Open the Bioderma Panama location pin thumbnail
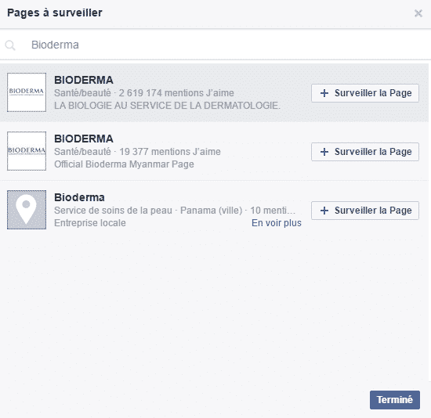Screen dimensions: 431x418 [x=27, y=210]
